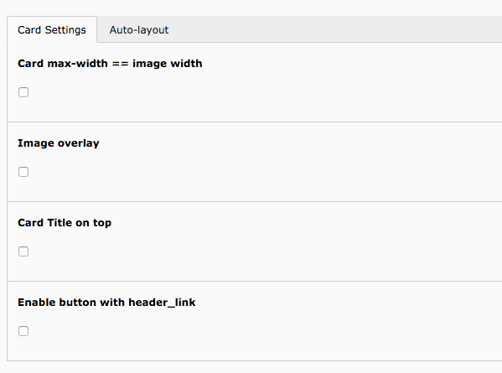Click the word header_link in the last label
The image size is (502, 373).
click(162, 303)
